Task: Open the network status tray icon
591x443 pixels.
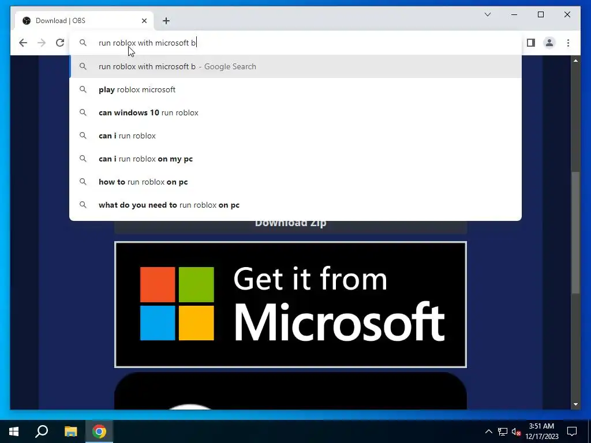Action: click(x=503, y=431)
